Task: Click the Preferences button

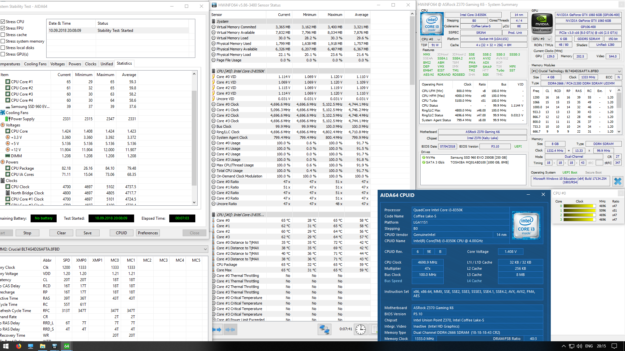Action: tap(148, 233)
